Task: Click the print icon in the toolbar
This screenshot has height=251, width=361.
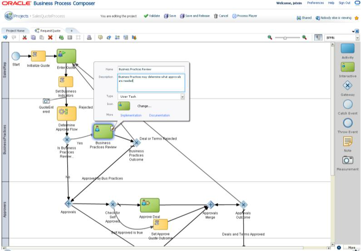Action: (x=89, y=38)
